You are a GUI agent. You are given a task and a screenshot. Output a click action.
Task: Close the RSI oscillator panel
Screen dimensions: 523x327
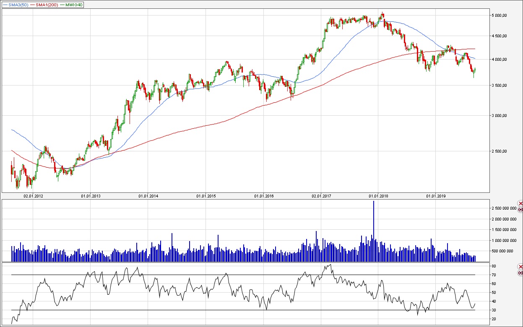(x=520, y=267)
